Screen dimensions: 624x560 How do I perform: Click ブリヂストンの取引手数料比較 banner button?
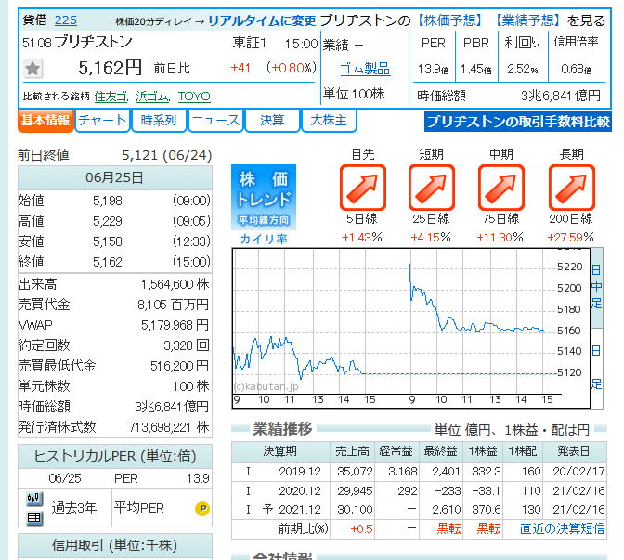518,122
